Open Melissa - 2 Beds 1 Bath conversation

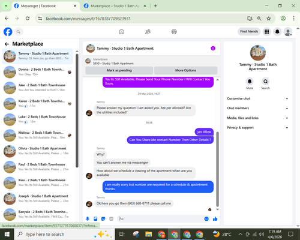(37, 136)
